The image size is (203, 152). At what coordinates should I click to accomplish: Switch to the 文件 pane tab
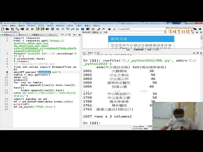pos(157,50)
